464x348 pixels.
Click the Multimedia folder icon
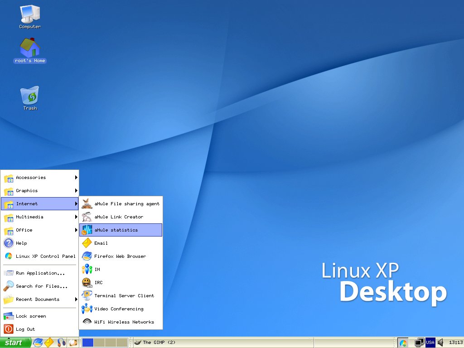(x=9, y=217)
